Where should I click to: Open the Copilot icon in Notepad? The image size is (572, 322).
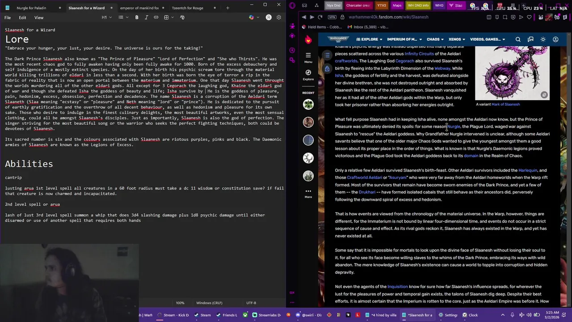[x=251, y=17]
